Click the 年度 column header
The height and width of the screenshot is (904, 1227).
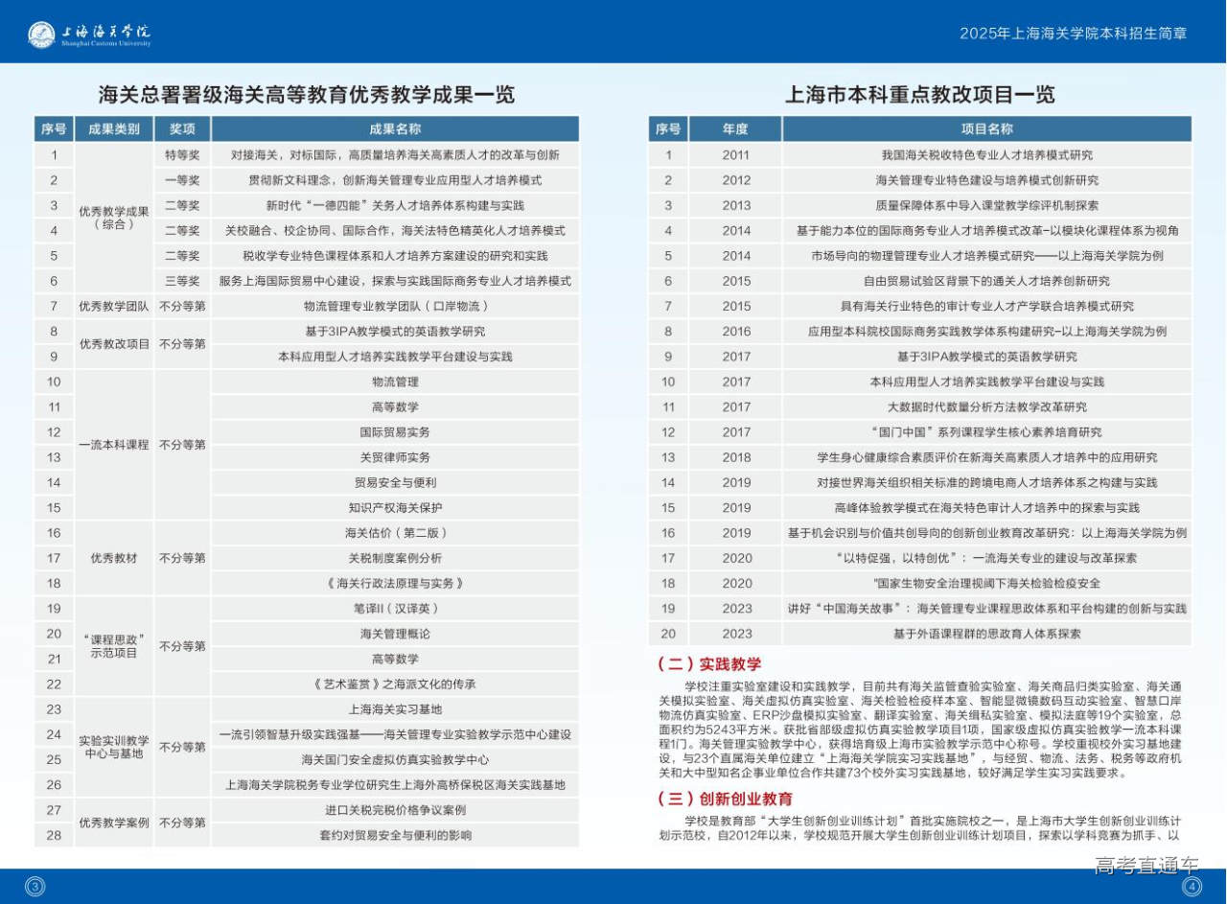click(735, 129)
